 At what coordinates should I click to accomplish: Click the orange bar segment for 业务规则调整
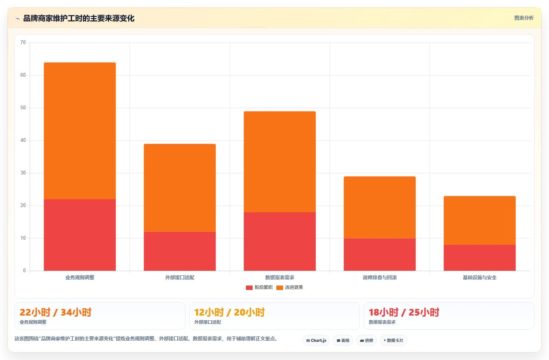pos(80,131)
